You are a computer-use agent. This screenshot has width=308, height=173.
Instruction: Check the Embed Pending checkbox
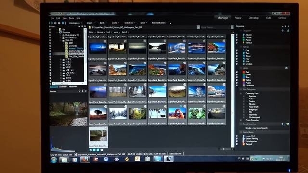point(237,139)
